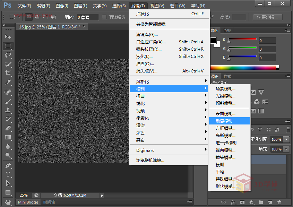Click the foreground color swatch

[213, 40]
